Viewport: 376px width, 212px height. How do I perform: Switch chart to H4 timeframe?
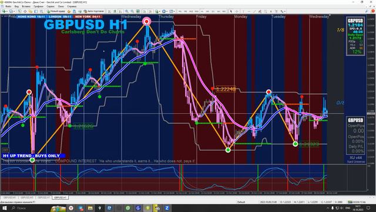point(207,11)
